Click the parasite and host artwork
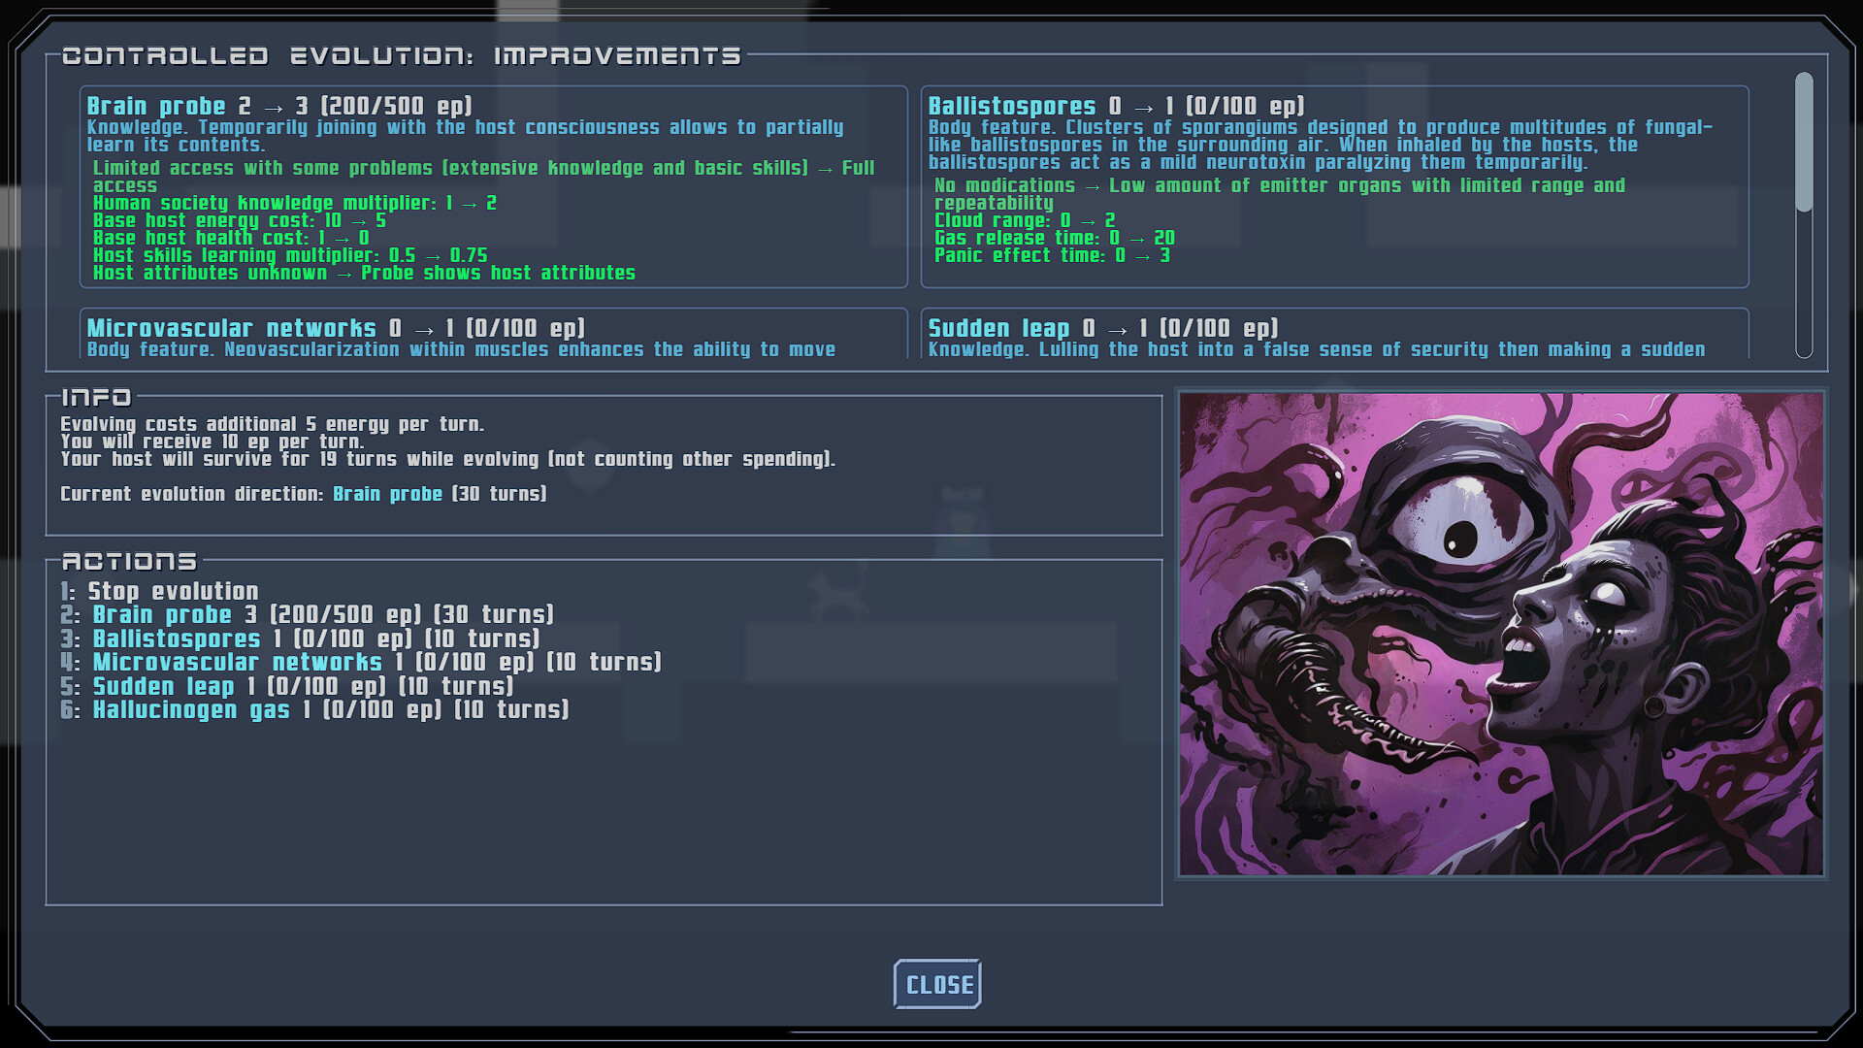1863x1048 pixels. click(x=1501, y=634)
